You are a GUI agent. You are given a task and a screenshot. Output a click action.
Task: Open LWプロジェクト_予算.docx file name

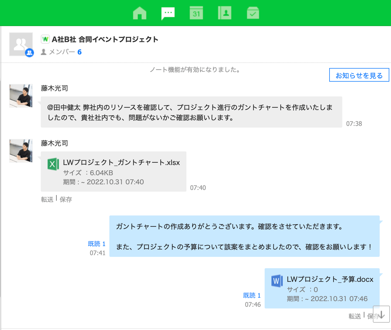click(x=330, y=279)
